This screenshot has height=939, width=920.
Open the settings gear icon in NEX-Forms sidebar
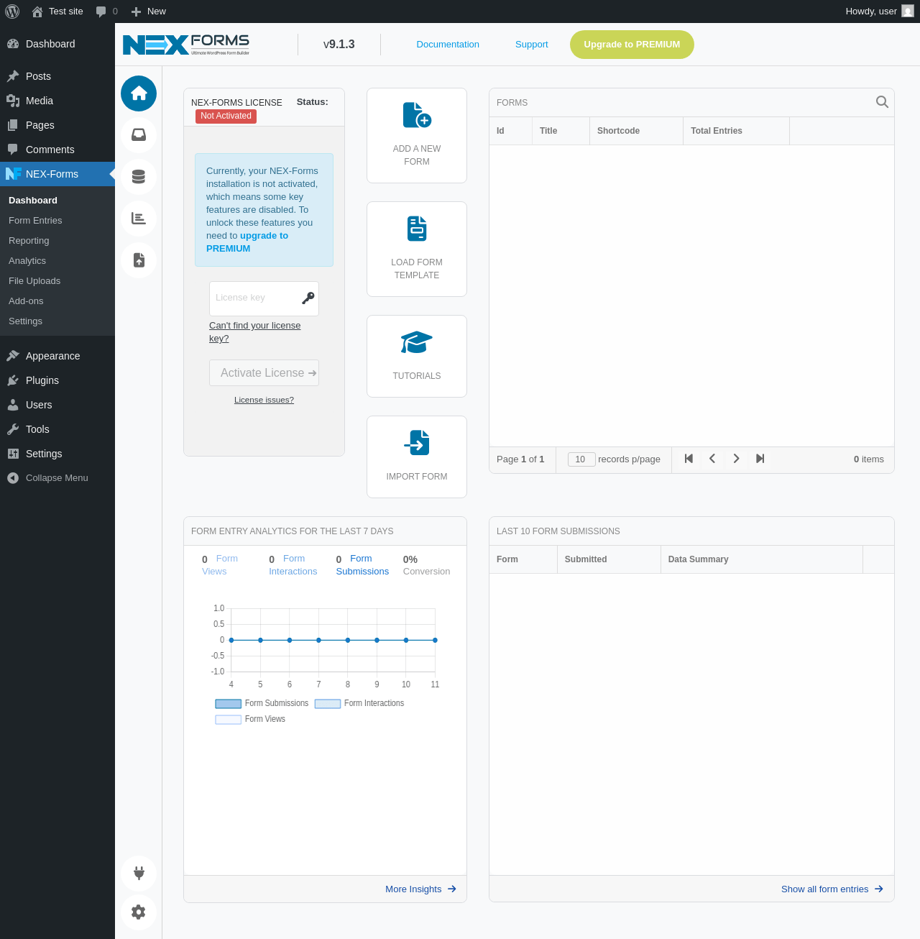tap(139, 912)
